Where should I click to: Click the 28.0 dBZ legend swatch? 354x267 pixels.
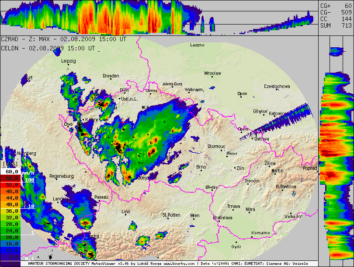tap(10, 224)
